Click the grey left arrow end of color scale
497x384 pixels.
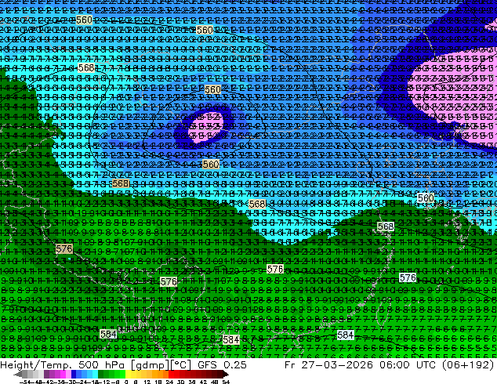(x=17, y=374)
